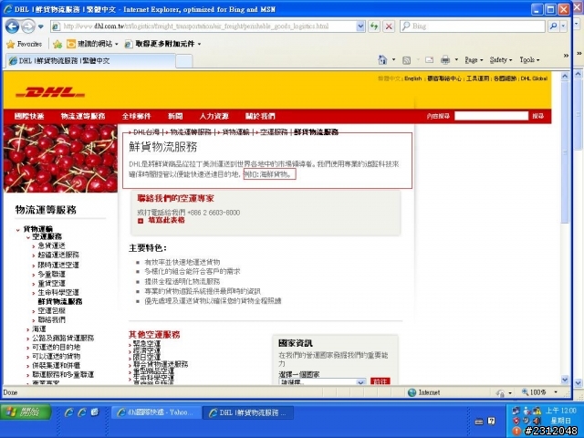
Task: Open 生命科學空運 in the sidebar
Action: (x=58, y=292)
